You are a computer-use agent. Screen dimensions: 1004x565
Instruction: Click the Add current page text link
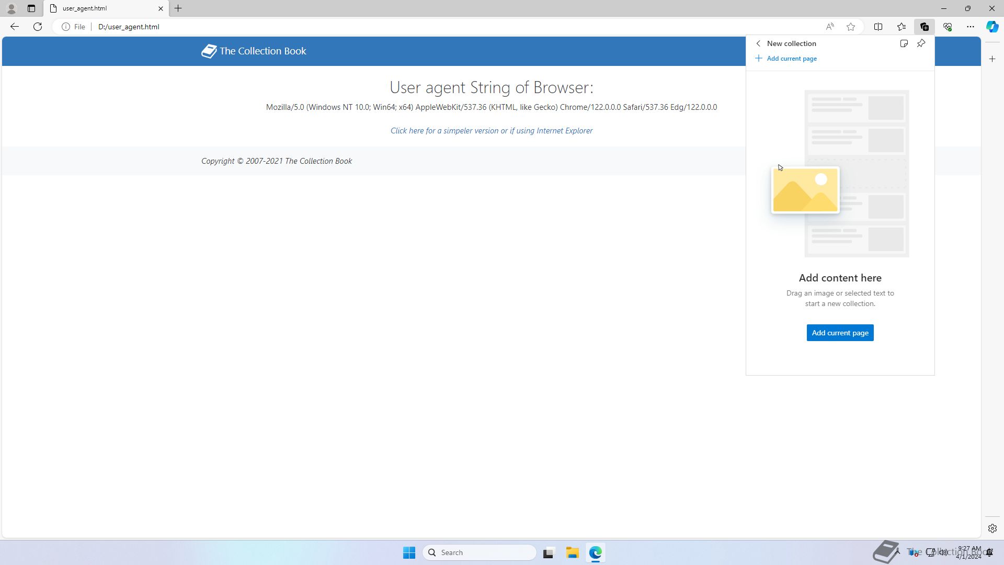(x=791, y=59)
